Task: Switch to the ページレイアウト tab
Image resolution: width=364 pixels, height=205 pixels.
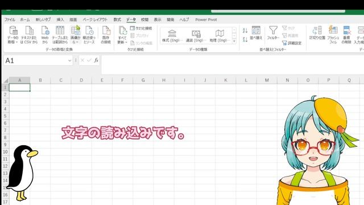Action: coord(95,20)
